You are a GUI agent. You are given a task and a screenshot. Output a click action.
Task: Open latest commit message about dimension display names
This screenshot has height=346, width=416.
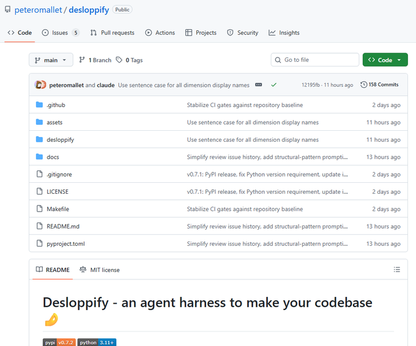184,85
